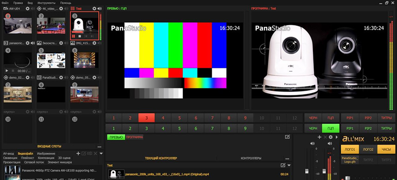Toggle audio of IMG_415 slot
The image size is (397, 180).
tap(99, 43)
